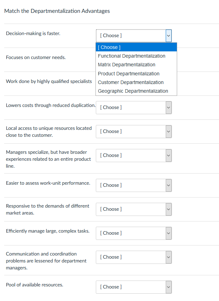Click the chevron on the 'Easier to assess' dropdown
The width and height of the screenshot is (219, 301).
(x=168, y=185)
